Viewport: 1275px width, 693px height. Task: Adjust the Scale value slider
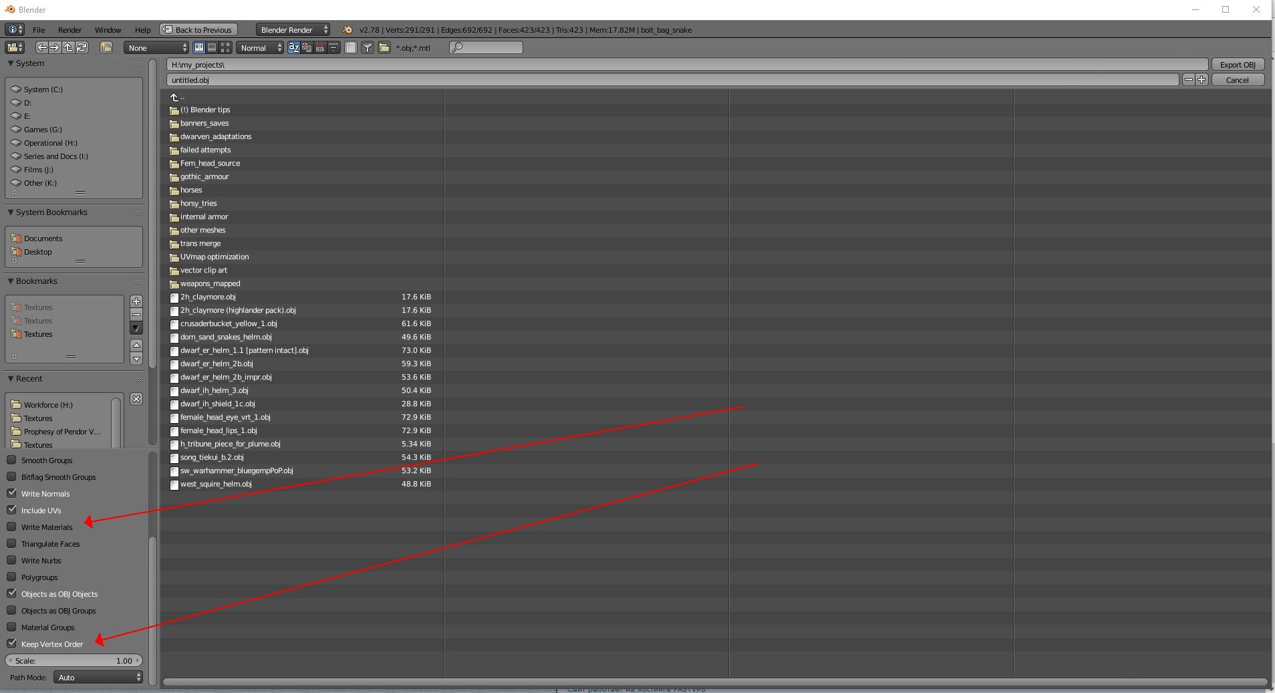point(74,660)
